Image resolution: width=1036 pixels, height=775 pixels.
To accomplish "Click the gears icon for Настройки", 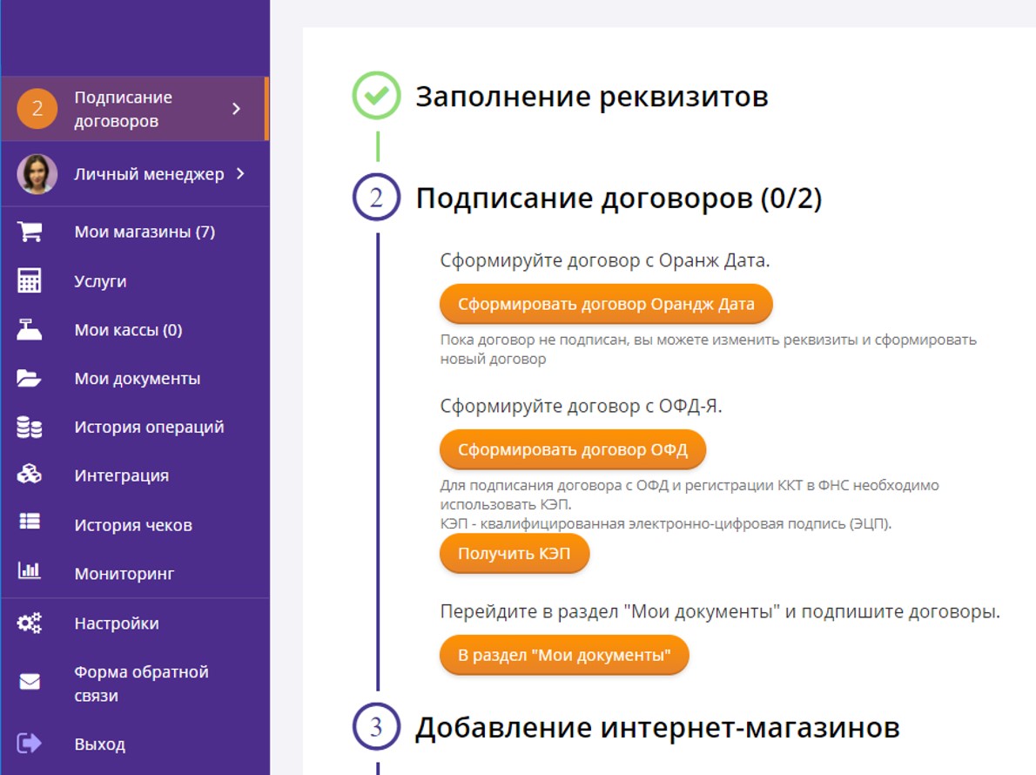I will (29, 623).
